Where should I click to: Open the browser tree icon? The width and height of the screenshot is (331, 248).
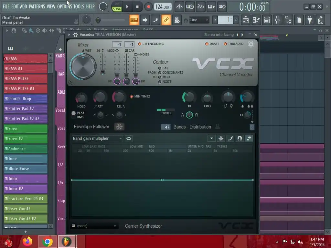(288, 20)
